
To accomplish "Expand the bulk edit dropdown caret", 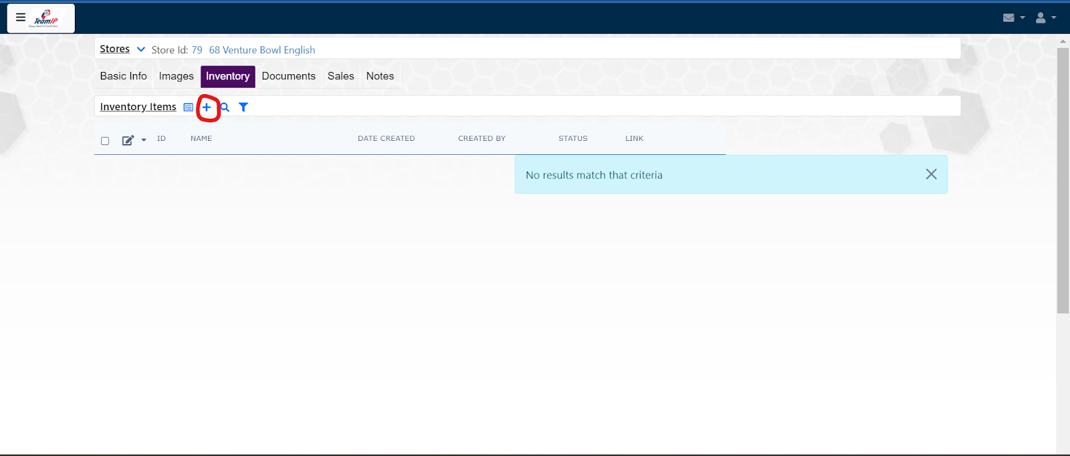I will pos(144,140).
